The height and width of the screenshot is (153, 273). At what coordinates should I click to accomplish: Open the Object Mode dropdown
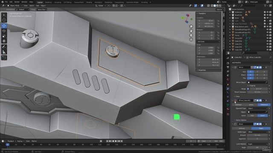click(14, 6)
